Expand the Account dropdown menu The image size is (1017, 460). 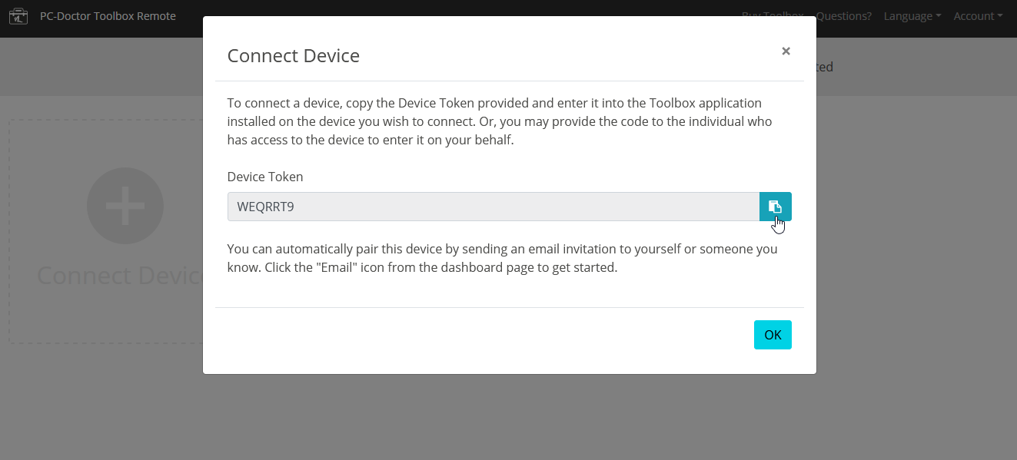(977, 16)
